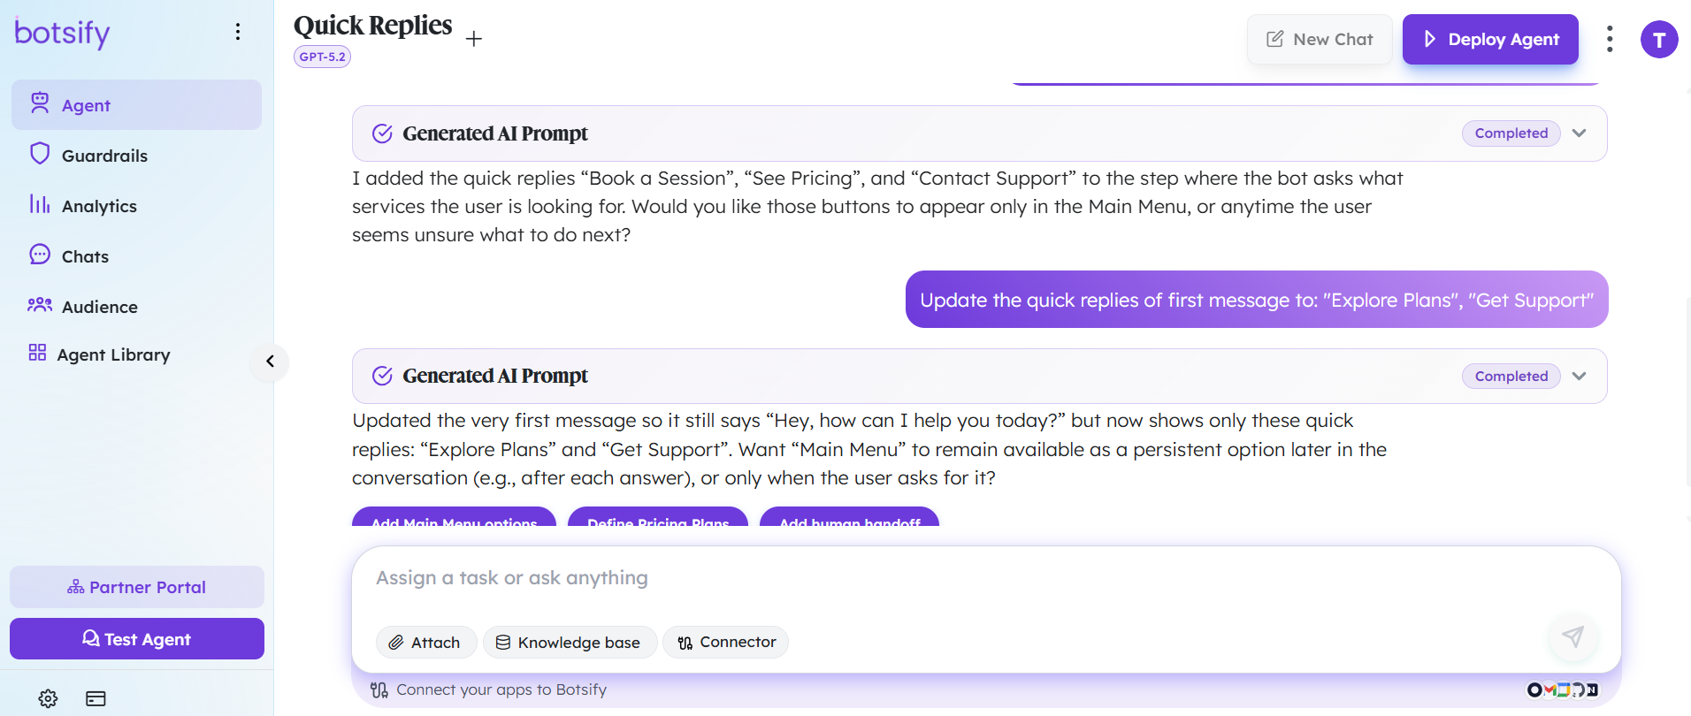Click the GPT-5.2 model selector badge
1691x716 pixels.
[322, 57]
